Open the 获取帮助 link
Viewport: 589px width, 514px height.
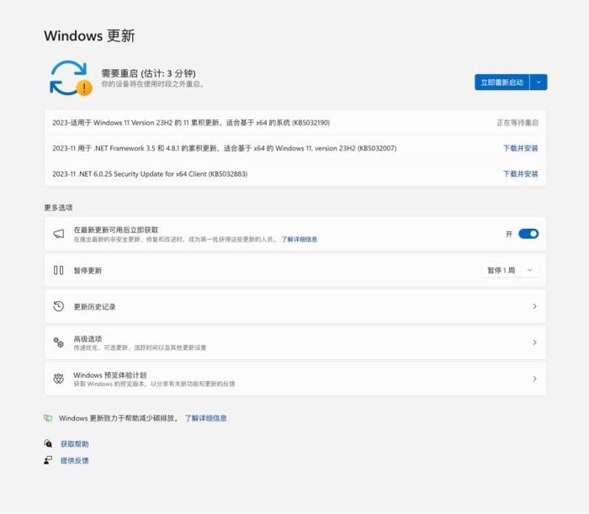(75, 444)
